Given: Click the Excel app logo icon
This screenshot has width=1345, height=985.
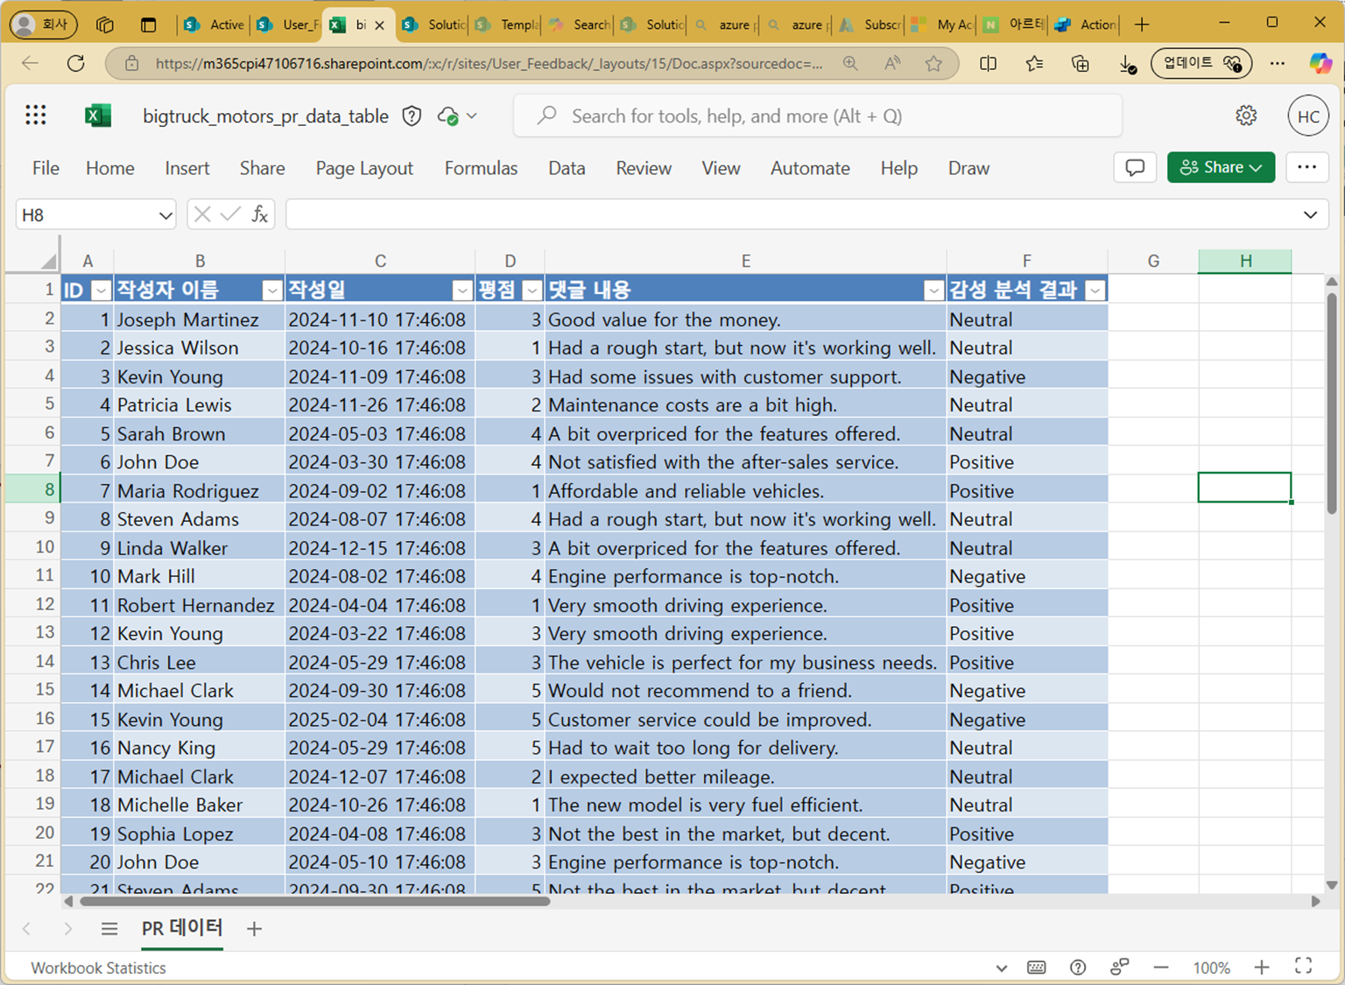Looking at the screenshot, I should (x=97, y=115).
